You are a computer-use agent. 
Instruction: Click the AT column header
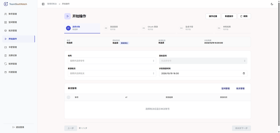[126, 97]
